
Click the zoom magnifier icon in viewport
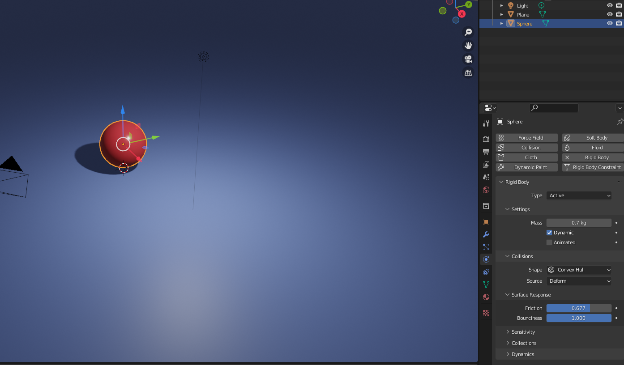[x=468, y=32]
